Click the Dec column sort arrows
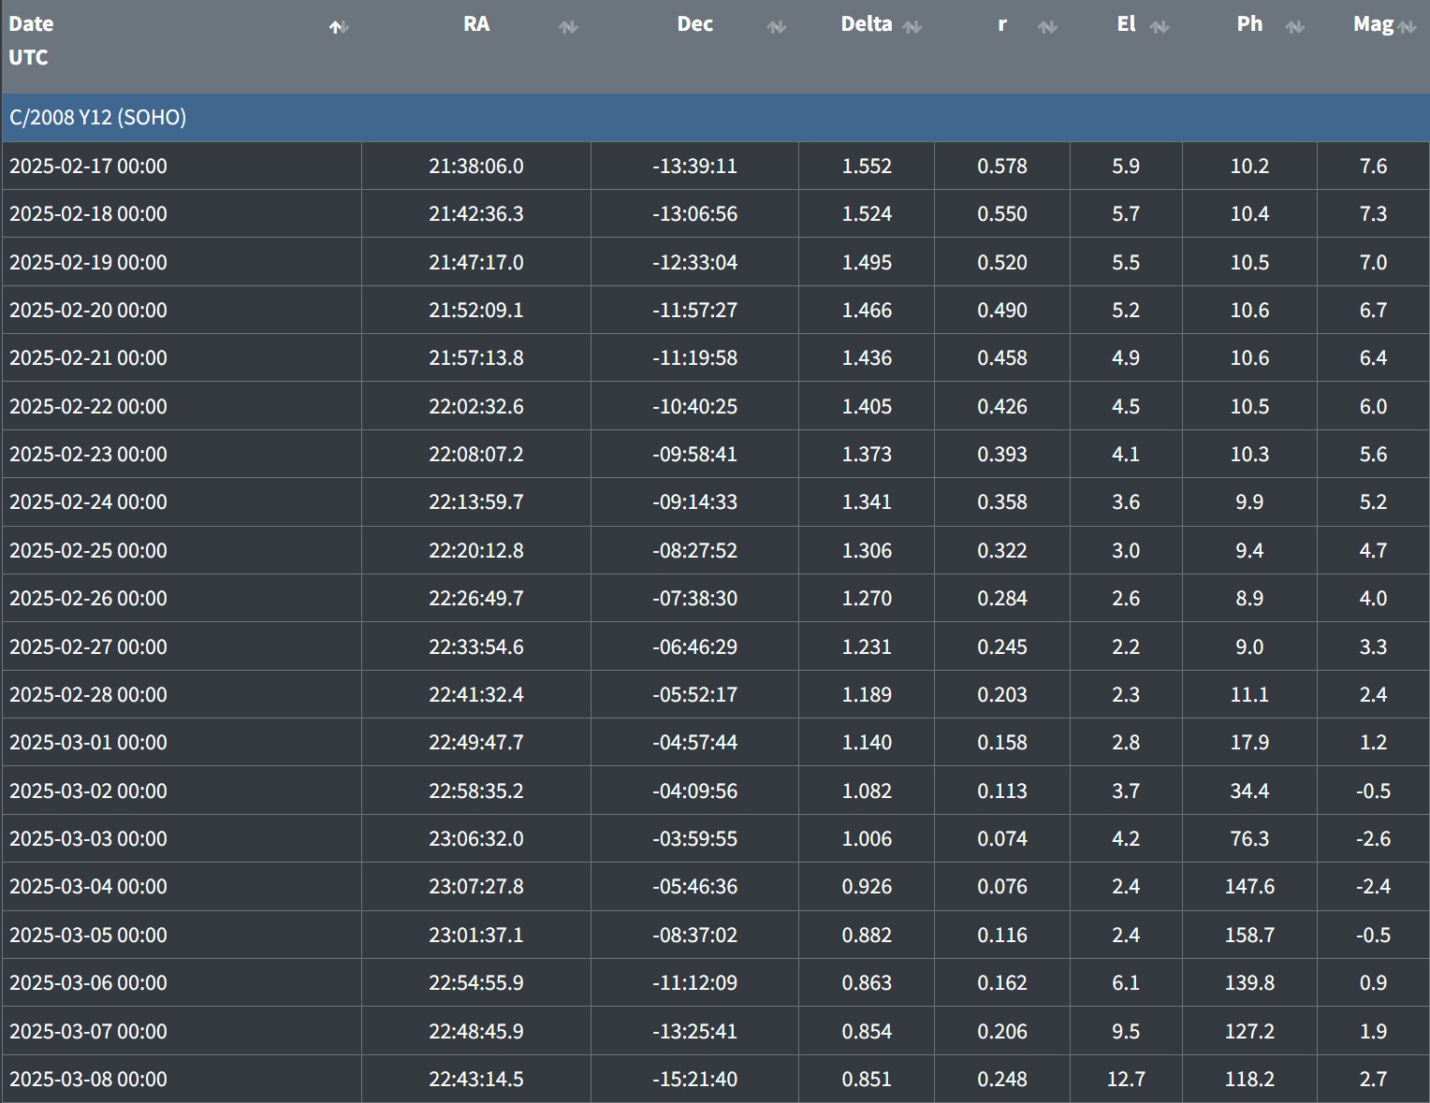This screenshot has width=1430, height=1103. pyautogui.click(x=776, y=27)
